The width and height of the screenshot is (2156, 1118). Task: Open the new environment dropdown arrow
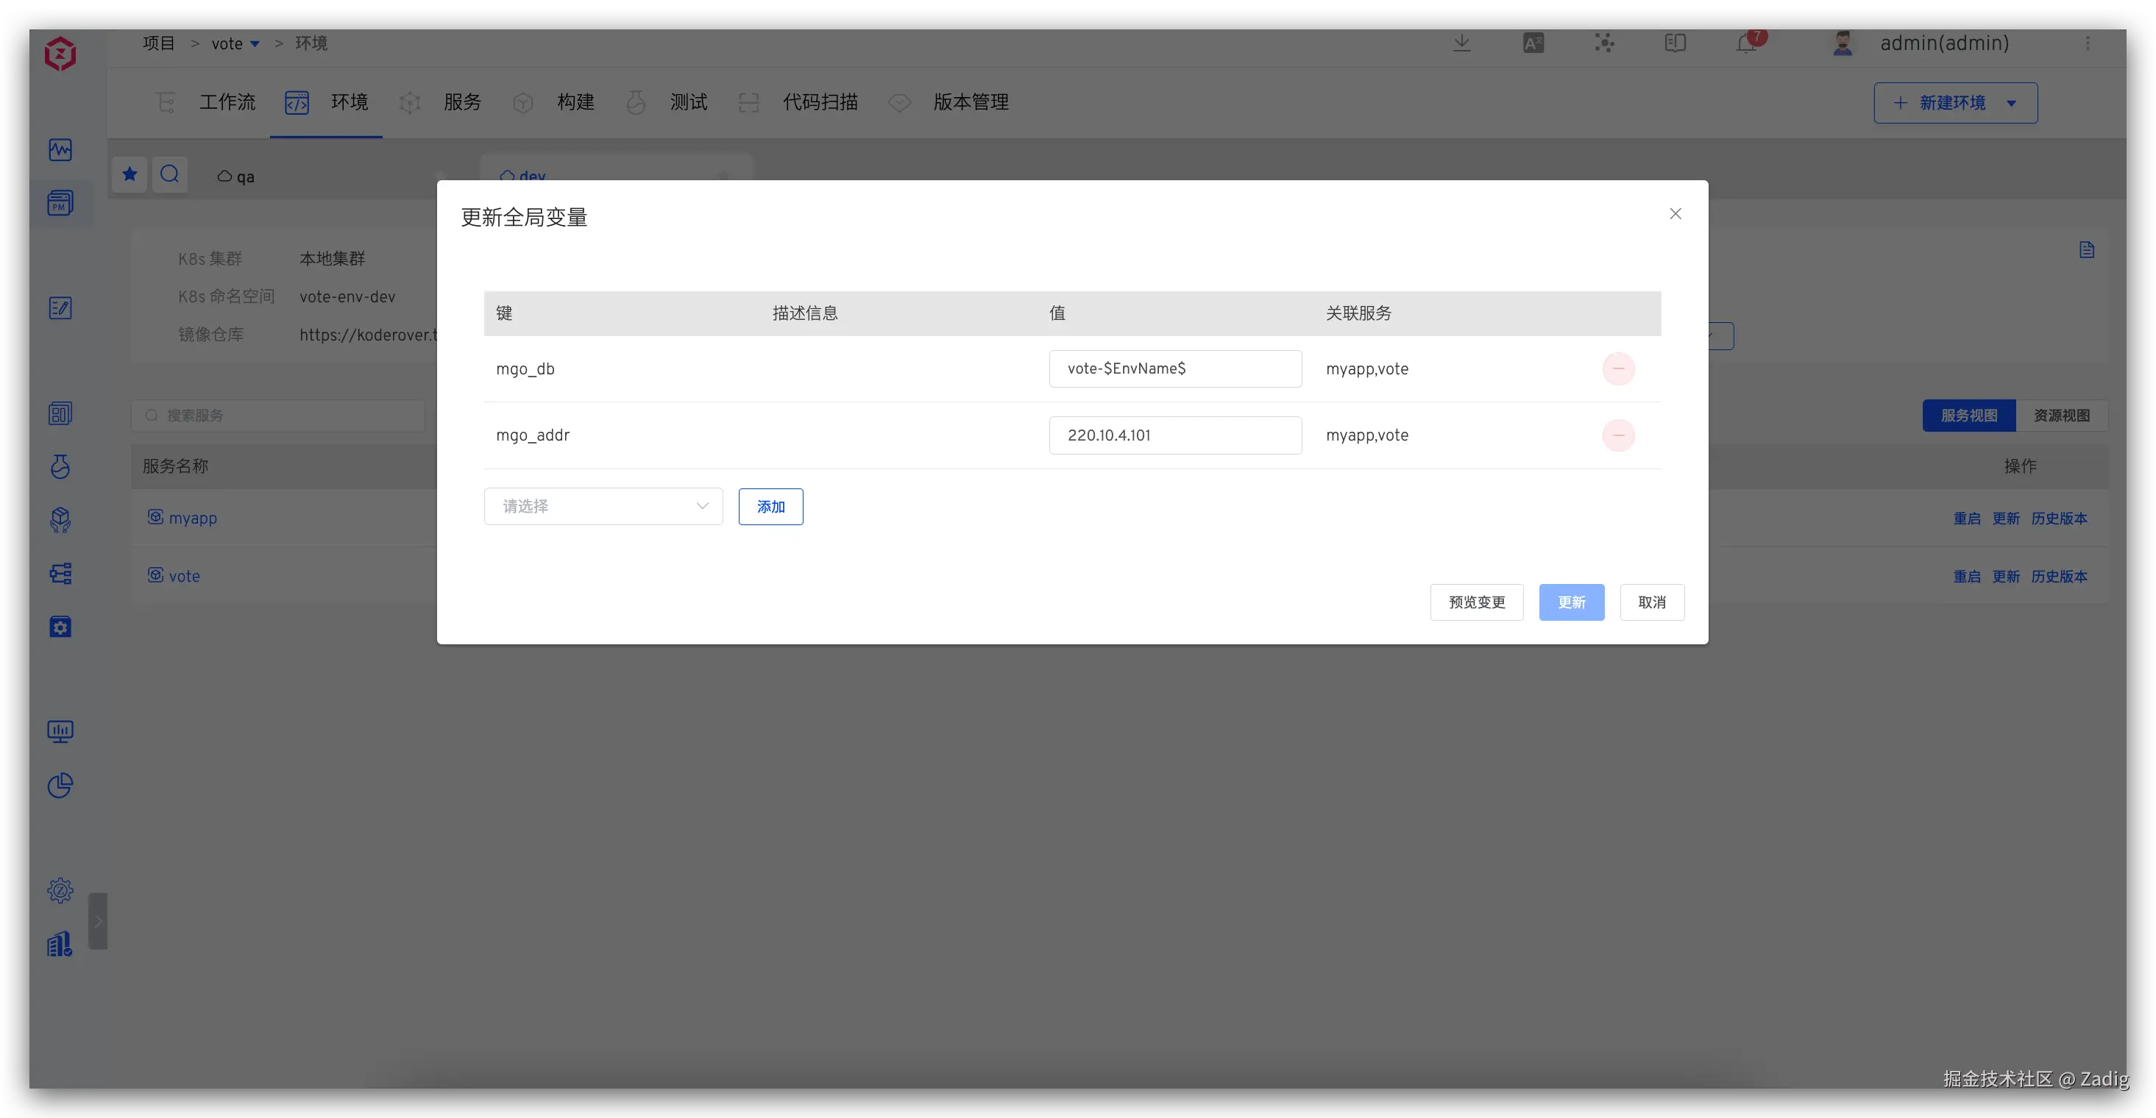[x=2011, y=104]
